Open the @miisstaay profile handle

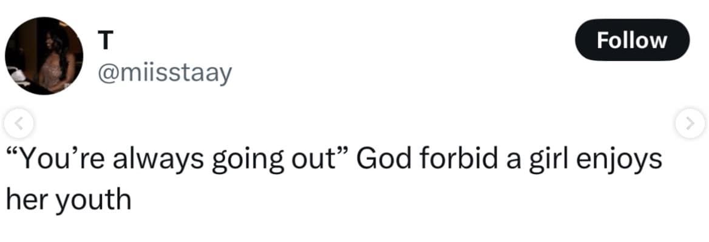point(164,73)
